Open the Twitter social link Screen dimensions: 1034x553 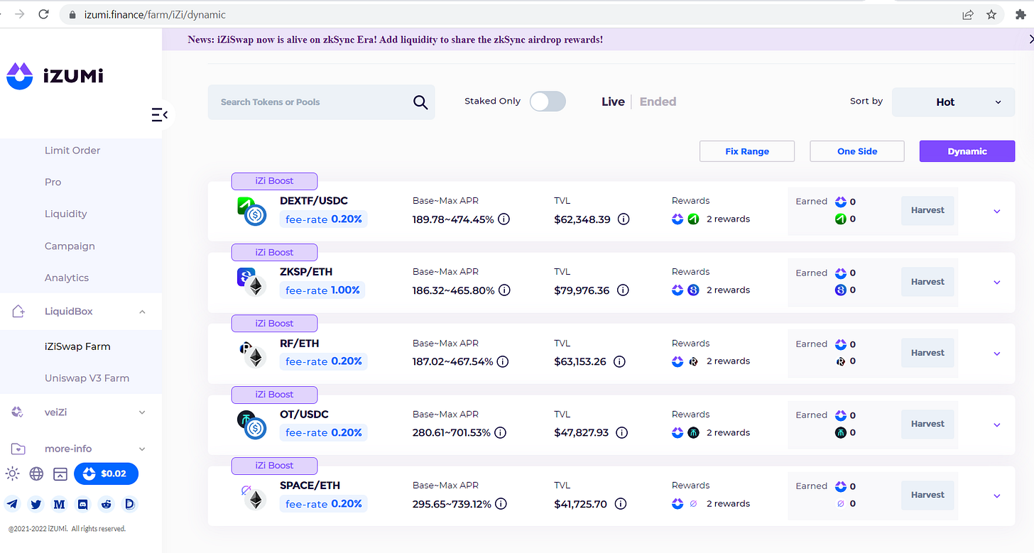click(x=36, y=504)
